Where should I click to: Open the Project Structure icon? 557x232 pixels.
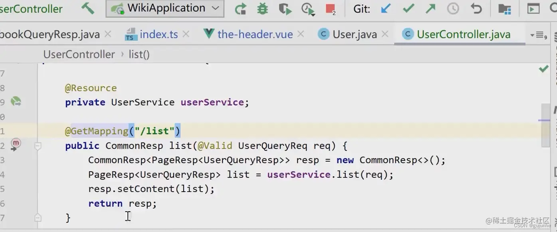505,9
